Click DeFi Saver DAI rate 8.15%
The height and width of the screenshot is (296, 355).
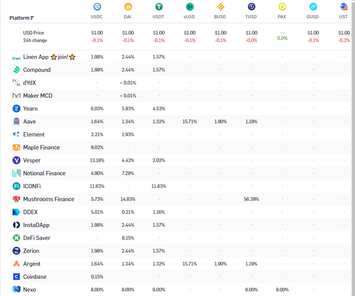click(128, 238)
